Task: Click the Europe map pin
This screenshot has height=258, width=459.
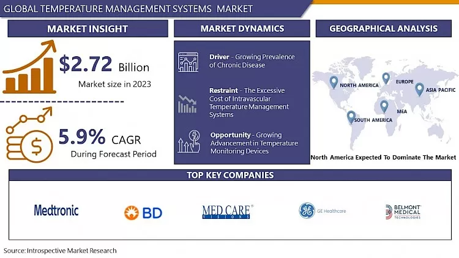Action: pos(386,78)
